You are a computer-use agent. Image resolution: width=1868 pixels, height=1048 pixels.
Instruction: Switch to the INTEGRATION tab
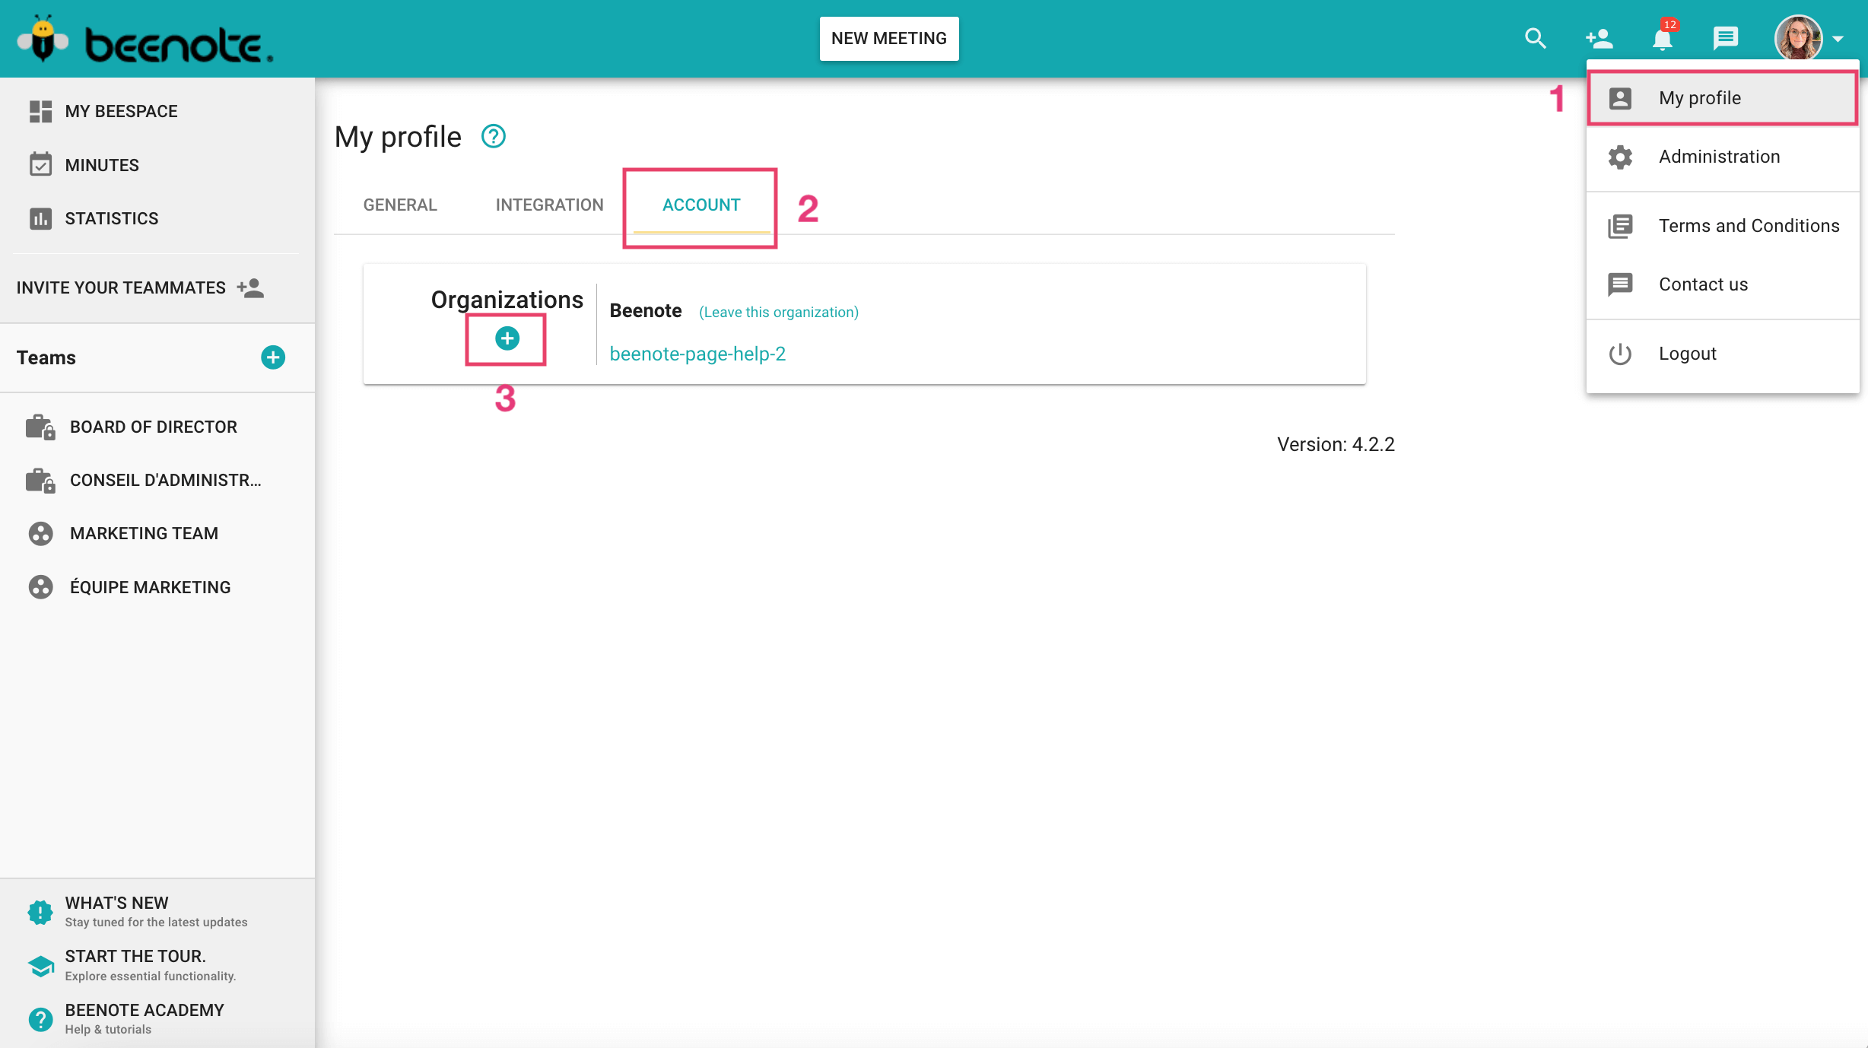[x=549, y=205]
